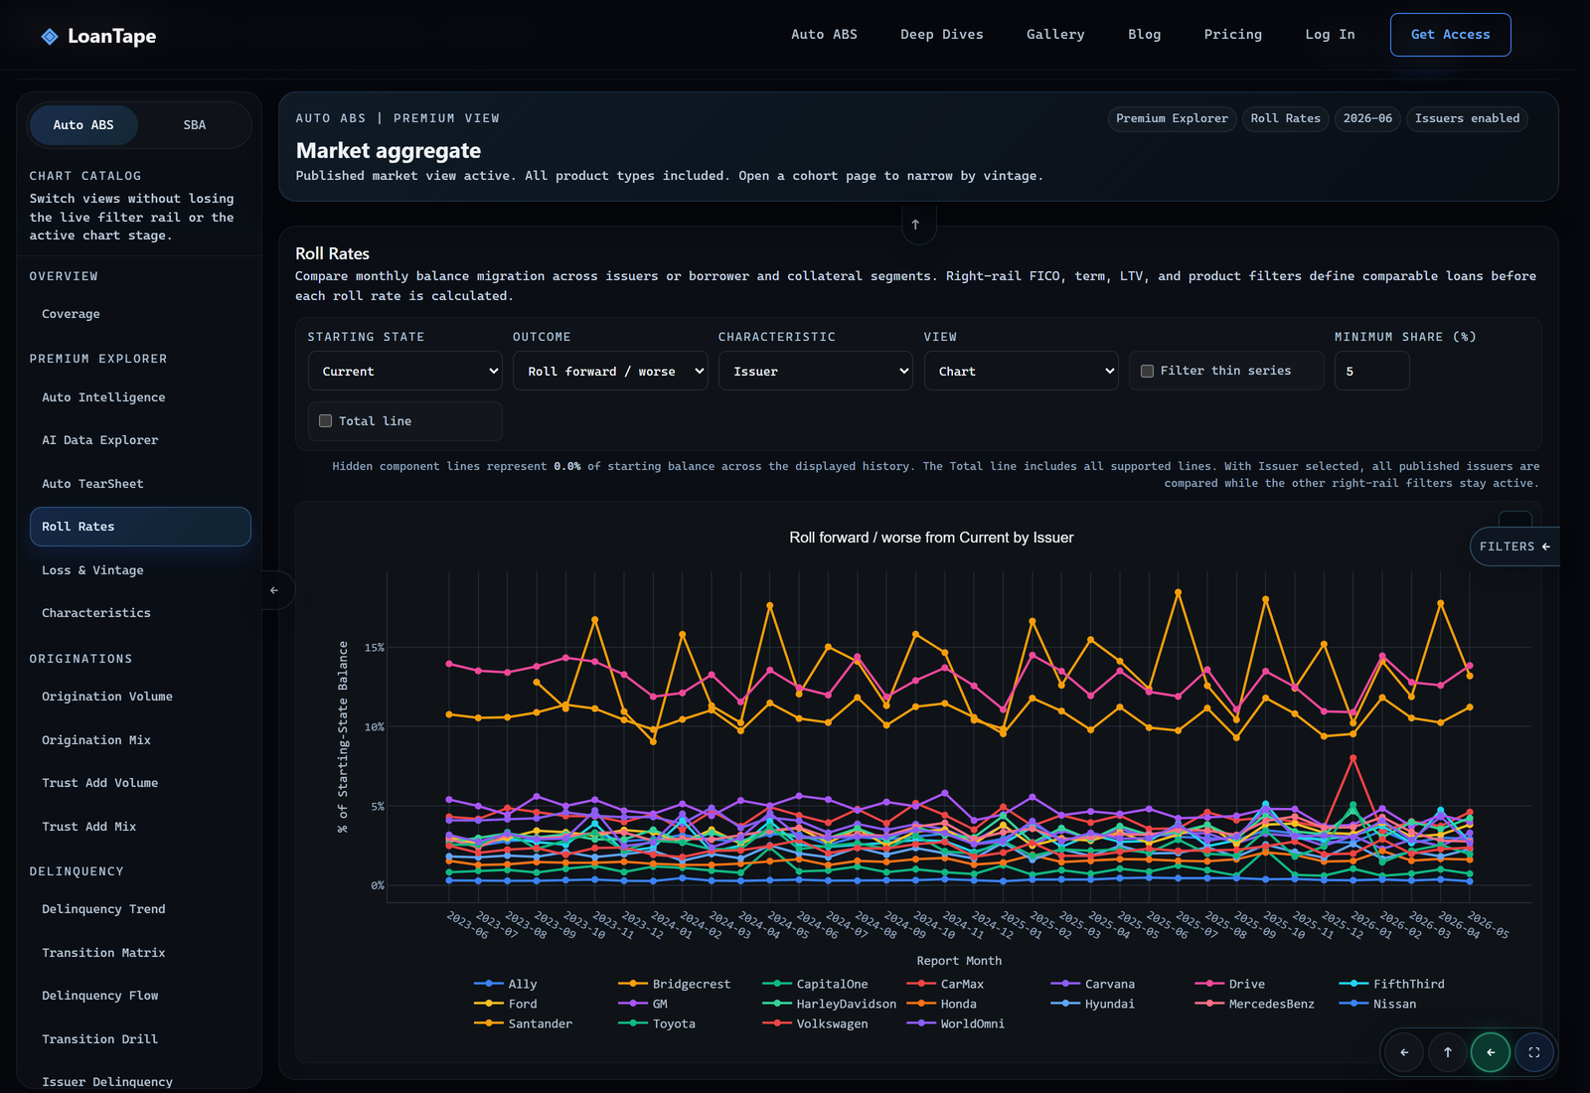Select the Auto ABS sidebar tab pill
This screenshot has height=1093, width=1590.
point(83,125)
